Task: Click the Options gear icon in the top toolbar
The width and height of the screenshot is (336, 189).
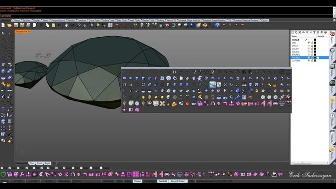Action: pos(205,25)
